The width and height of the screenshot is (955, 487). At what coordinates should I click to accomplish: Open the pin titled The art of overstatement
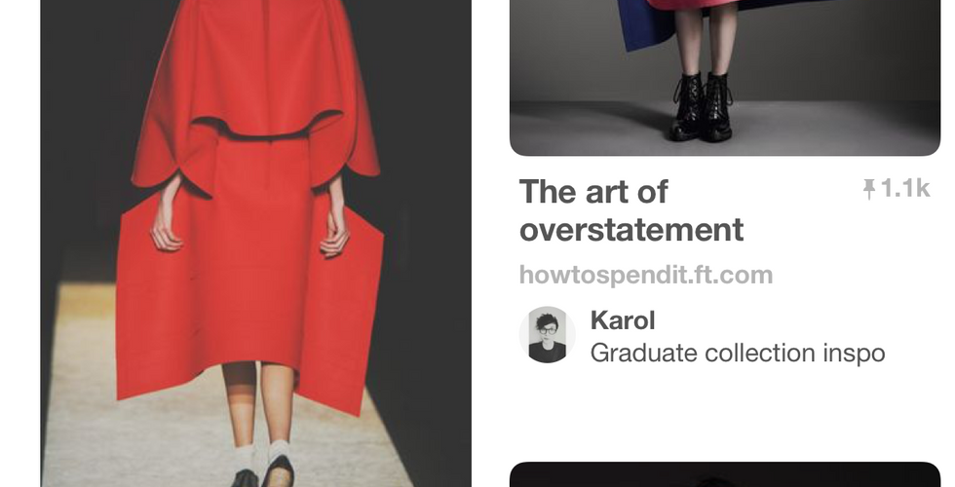coord(631,210)
